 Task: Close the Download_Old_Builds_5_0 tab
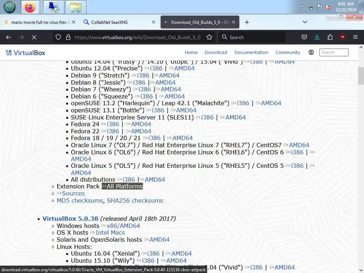pyautogui.click(x=234, y=22)
